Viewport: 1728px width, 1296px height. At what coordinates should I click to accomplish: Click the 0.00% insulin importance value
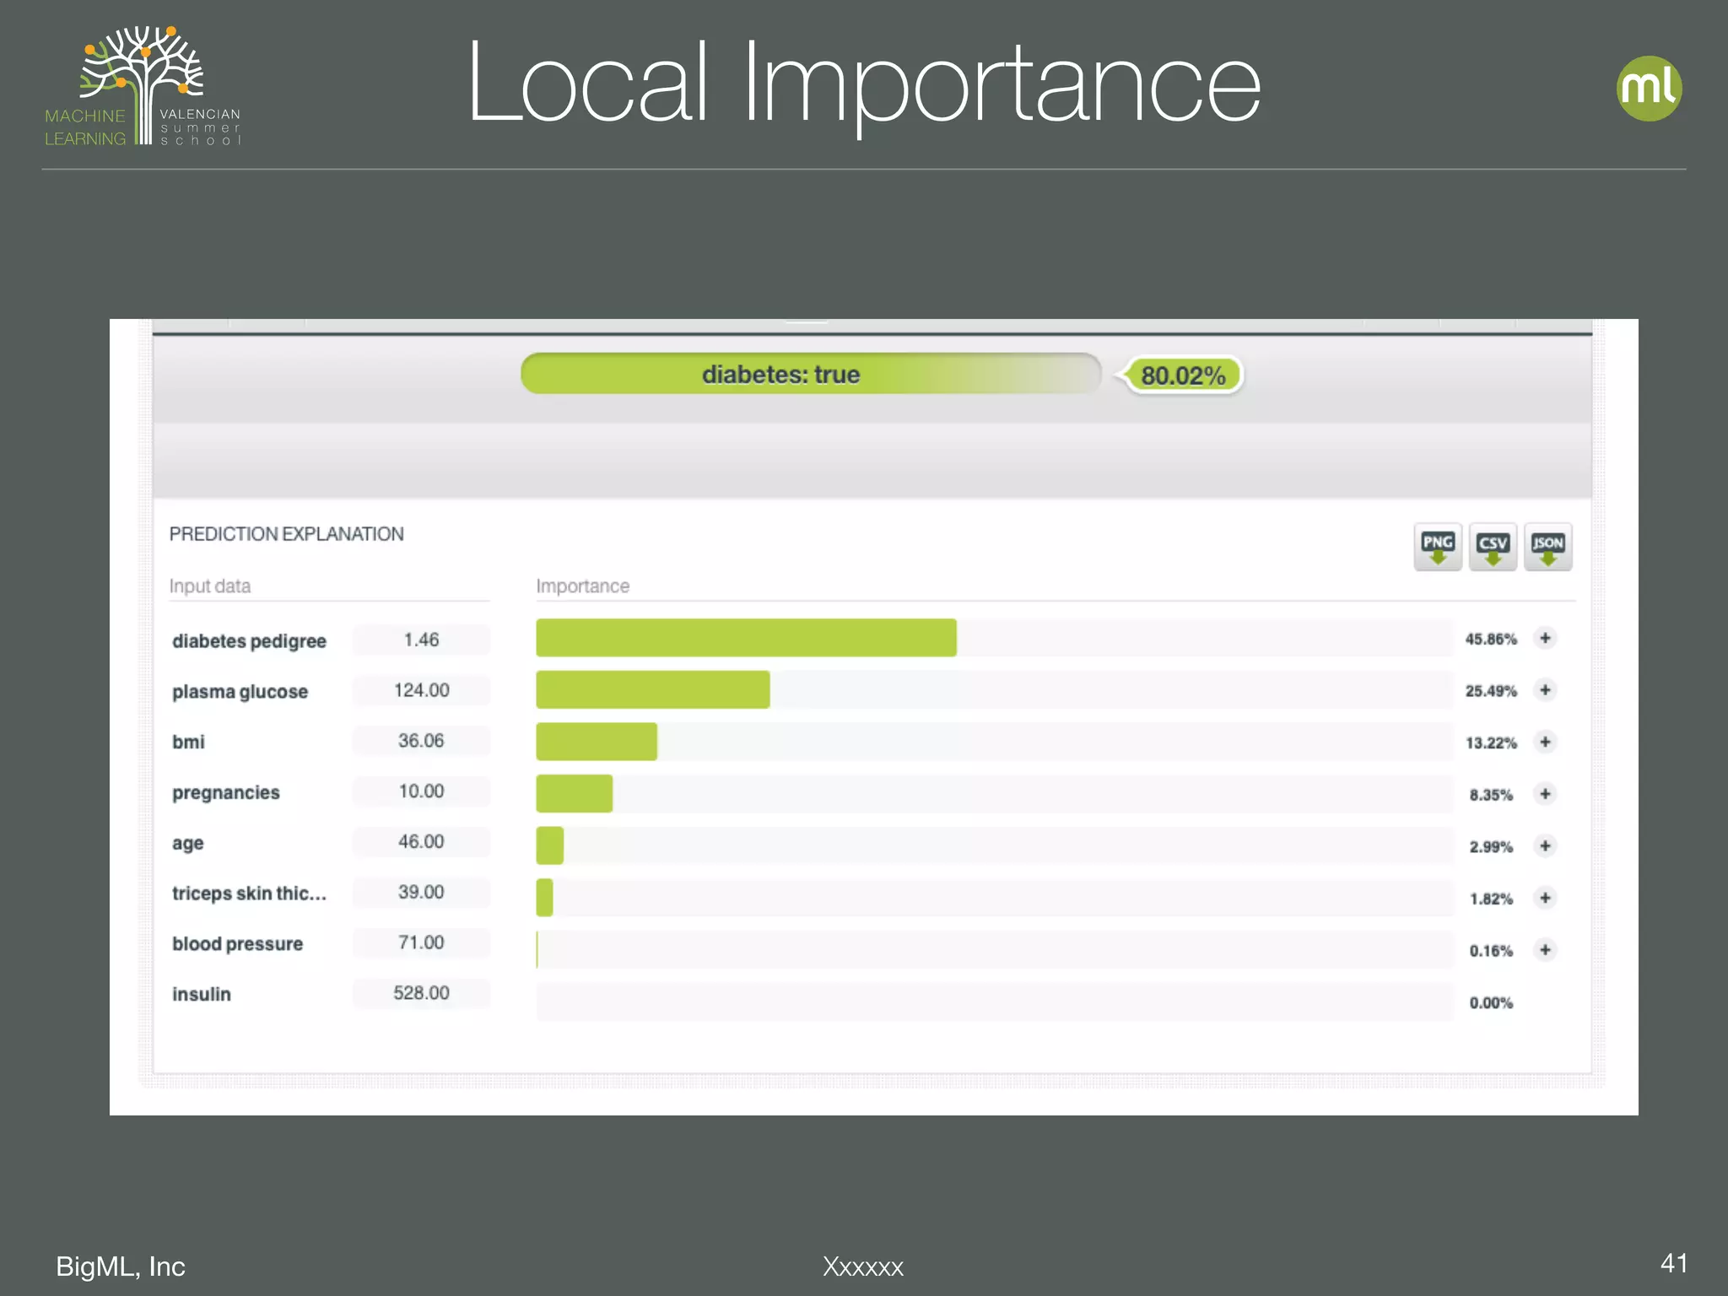1491,1002
